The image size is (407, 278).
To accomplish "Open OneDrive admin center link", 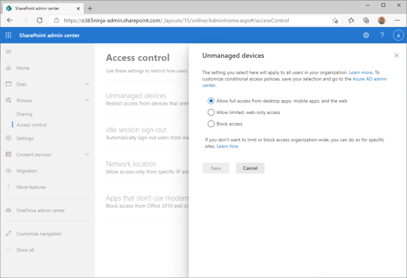I will pyautogui.click(x=41, y=210).
